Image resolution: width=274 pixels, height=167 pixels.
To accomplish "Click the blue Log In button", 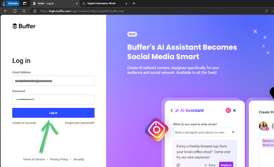I will (53, 113).
